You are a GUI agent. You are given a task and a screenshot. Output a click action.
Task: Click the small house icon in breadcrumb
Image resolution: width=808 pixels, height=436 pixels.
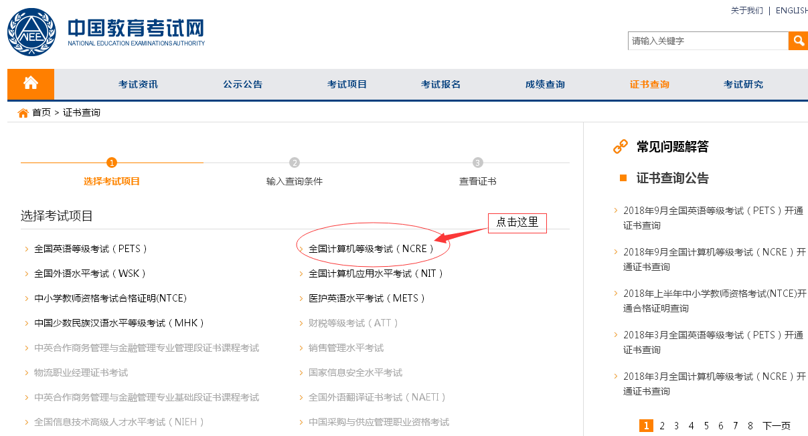click(23, 112)
